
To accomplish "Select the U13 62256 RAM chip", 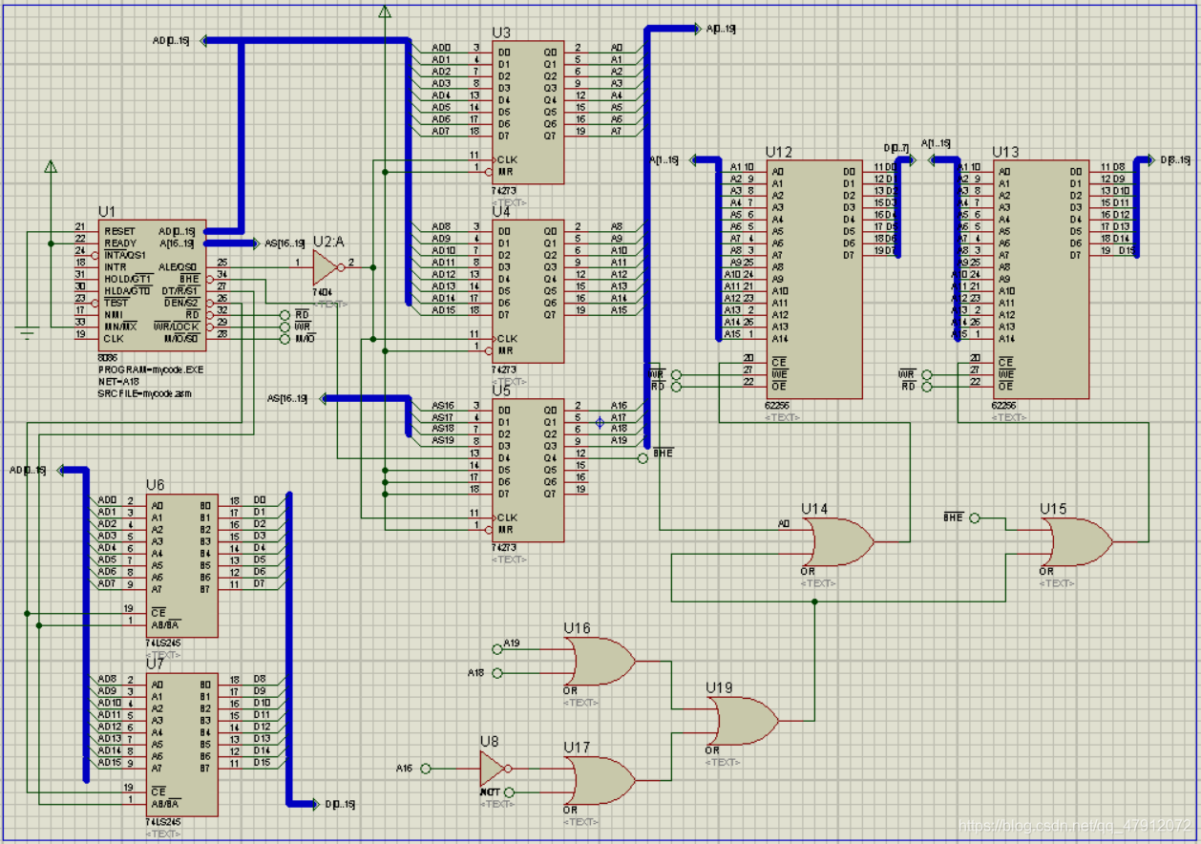I will click(1041, 280).
